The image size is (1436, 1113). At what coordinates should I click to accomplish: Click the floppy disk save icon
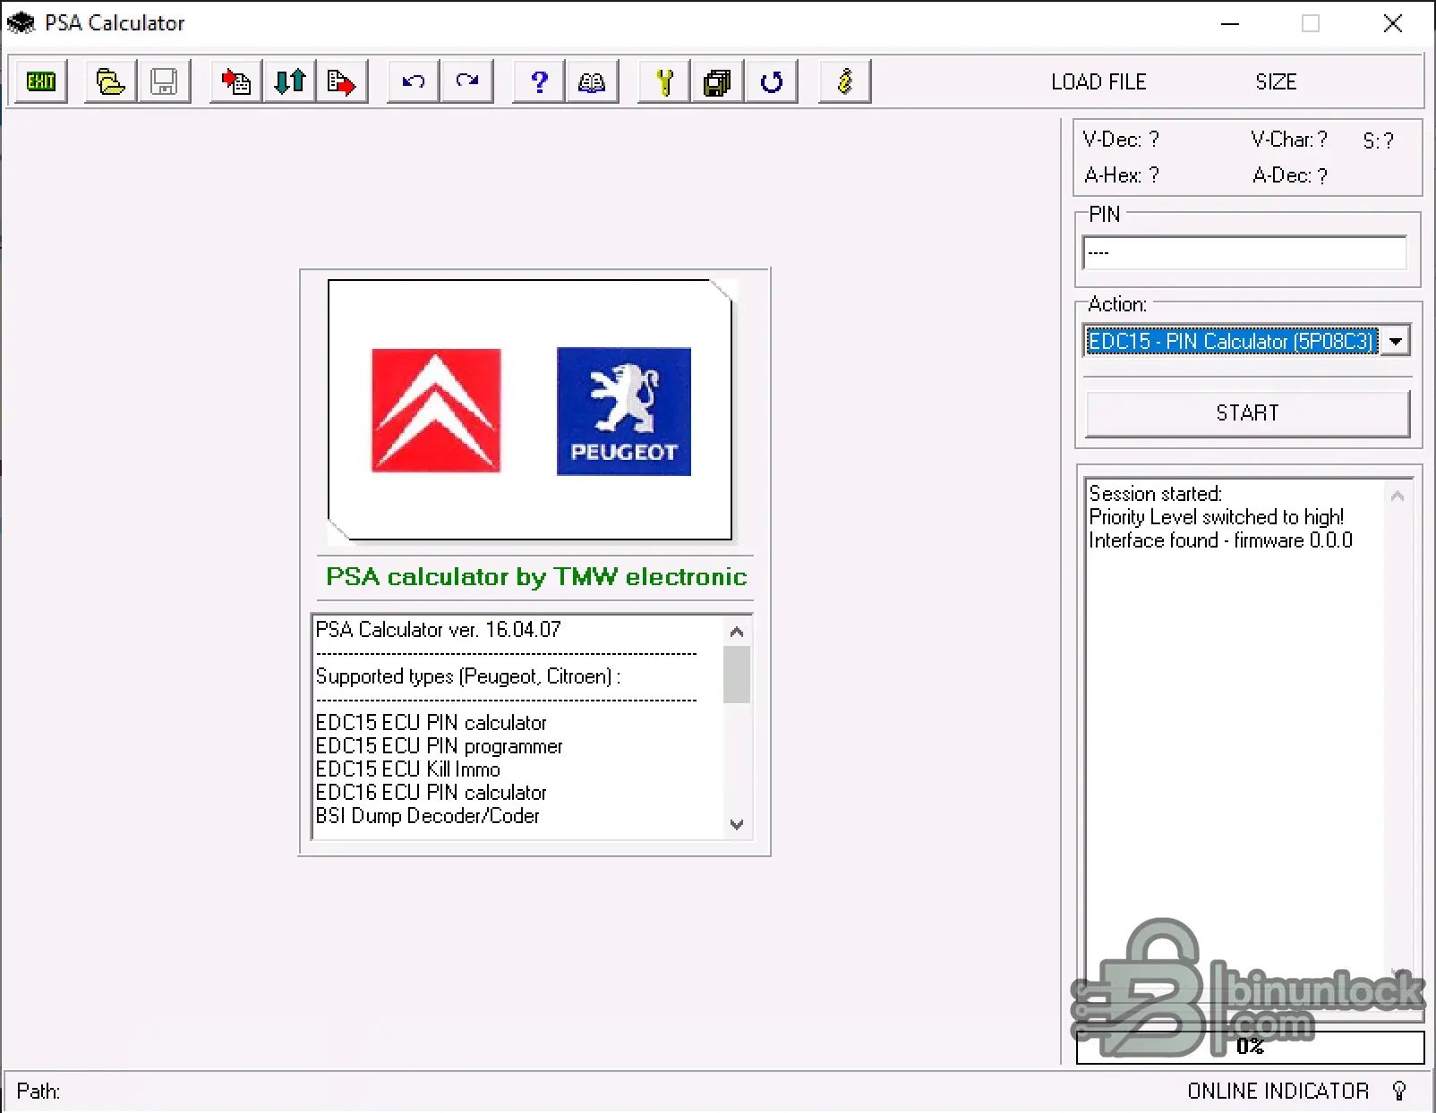(164, 82)
